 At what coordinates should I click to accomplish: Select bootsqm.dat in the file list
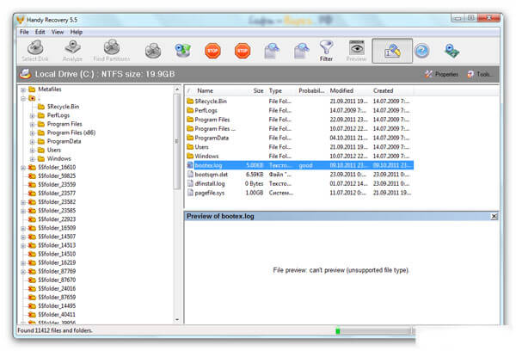(211, 175)
